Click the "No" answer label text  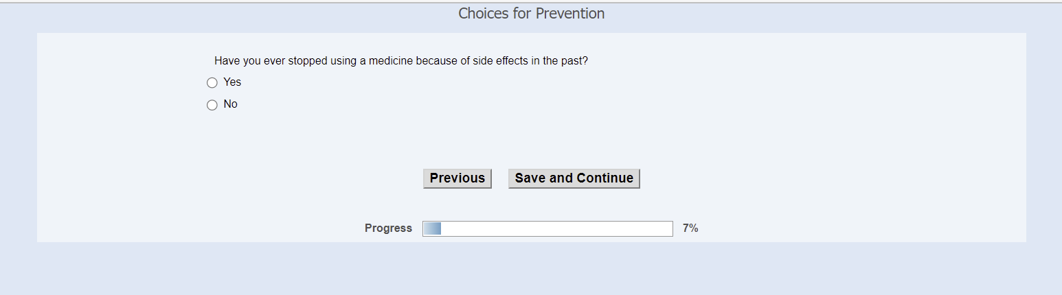tap(230, 104)
